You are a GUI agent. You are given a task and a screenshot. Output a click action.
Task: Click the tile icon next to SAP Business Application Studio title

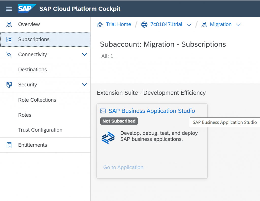103,111
